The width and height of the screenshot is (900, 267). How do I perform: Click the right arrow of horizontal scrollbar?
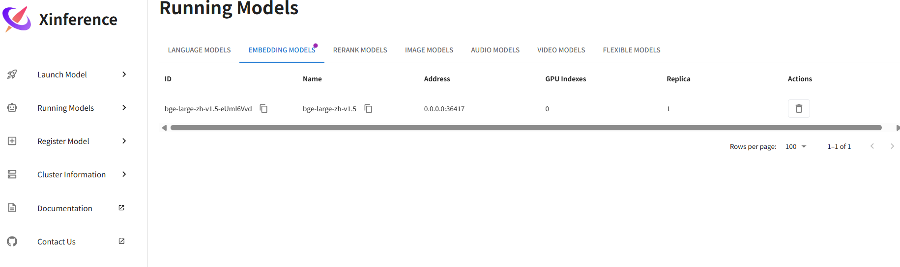[x=898, y=128]
